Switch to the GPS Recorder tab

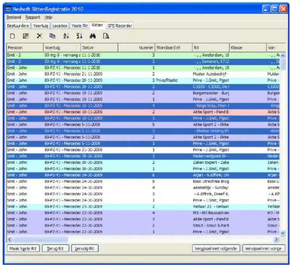[120, 26]
